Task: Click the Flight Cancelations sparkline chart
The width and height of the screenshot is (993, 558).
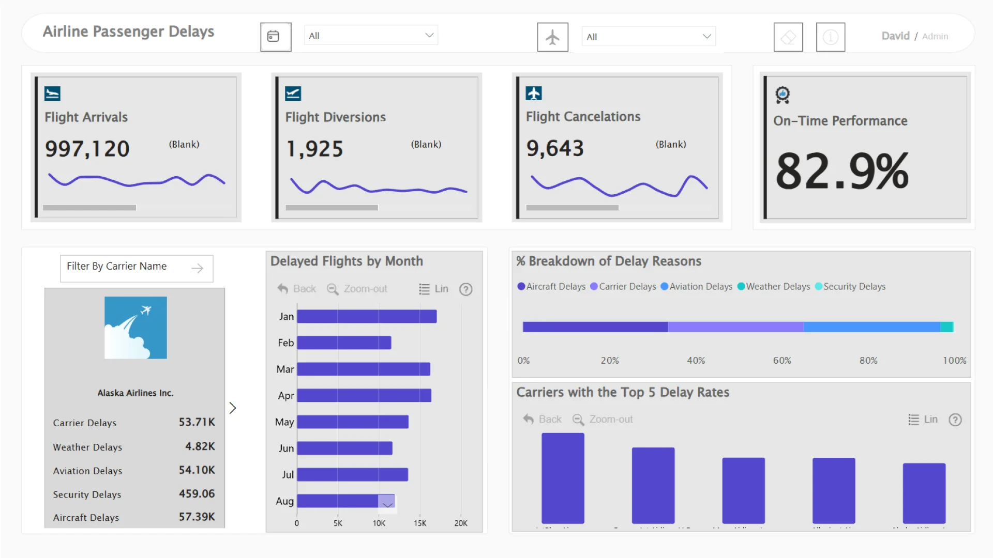Action: (x=619, y=186)
